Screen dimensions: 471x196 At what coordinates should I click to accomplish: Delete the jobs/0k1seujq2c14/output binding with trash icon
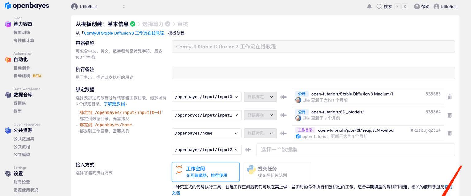(x=450, y=133)
